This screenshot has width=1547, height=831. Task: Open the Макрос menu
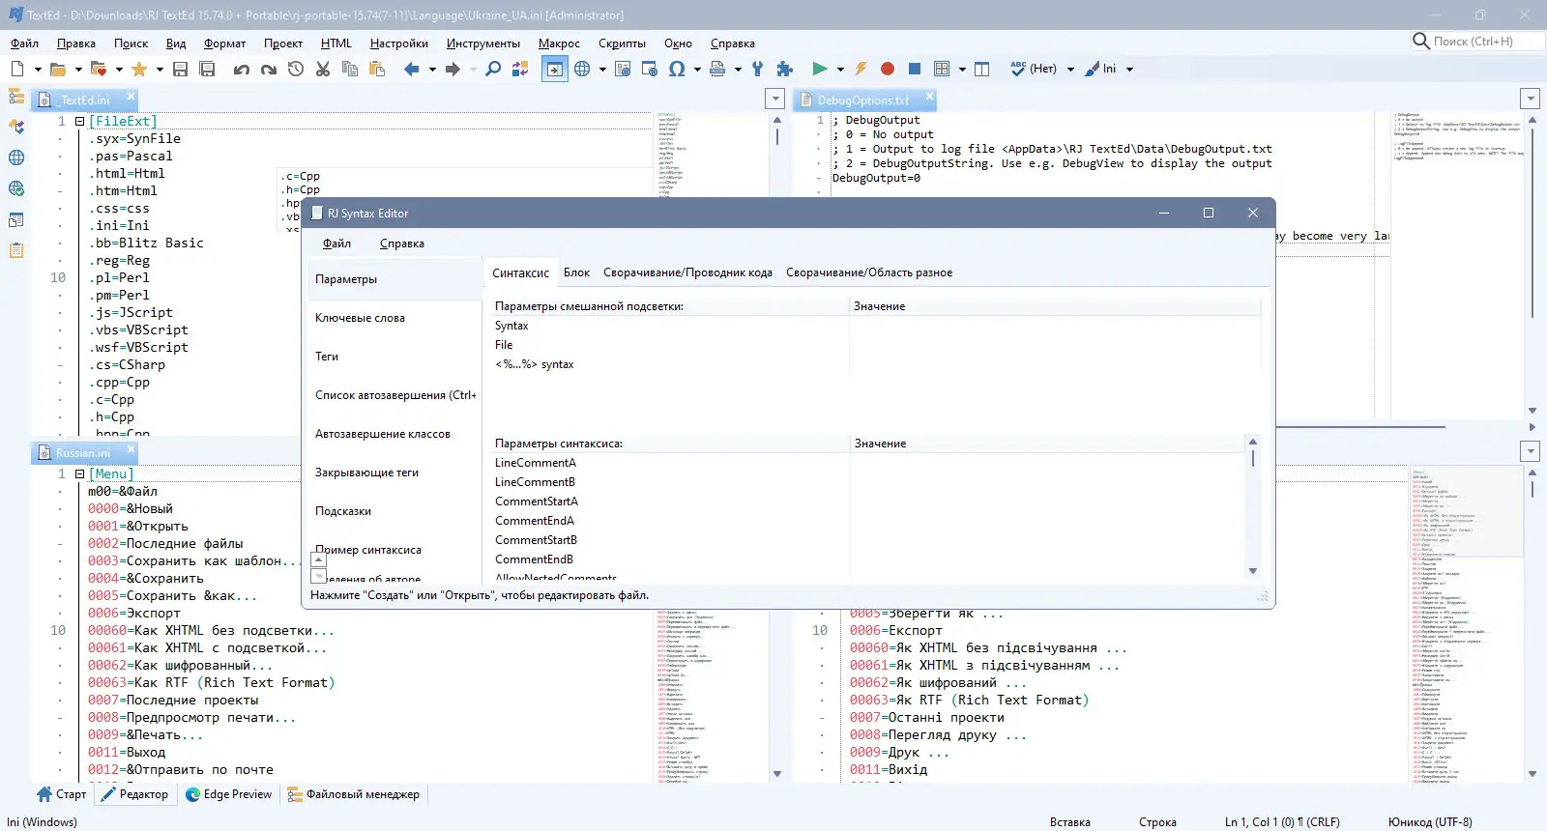pos(559,43)
